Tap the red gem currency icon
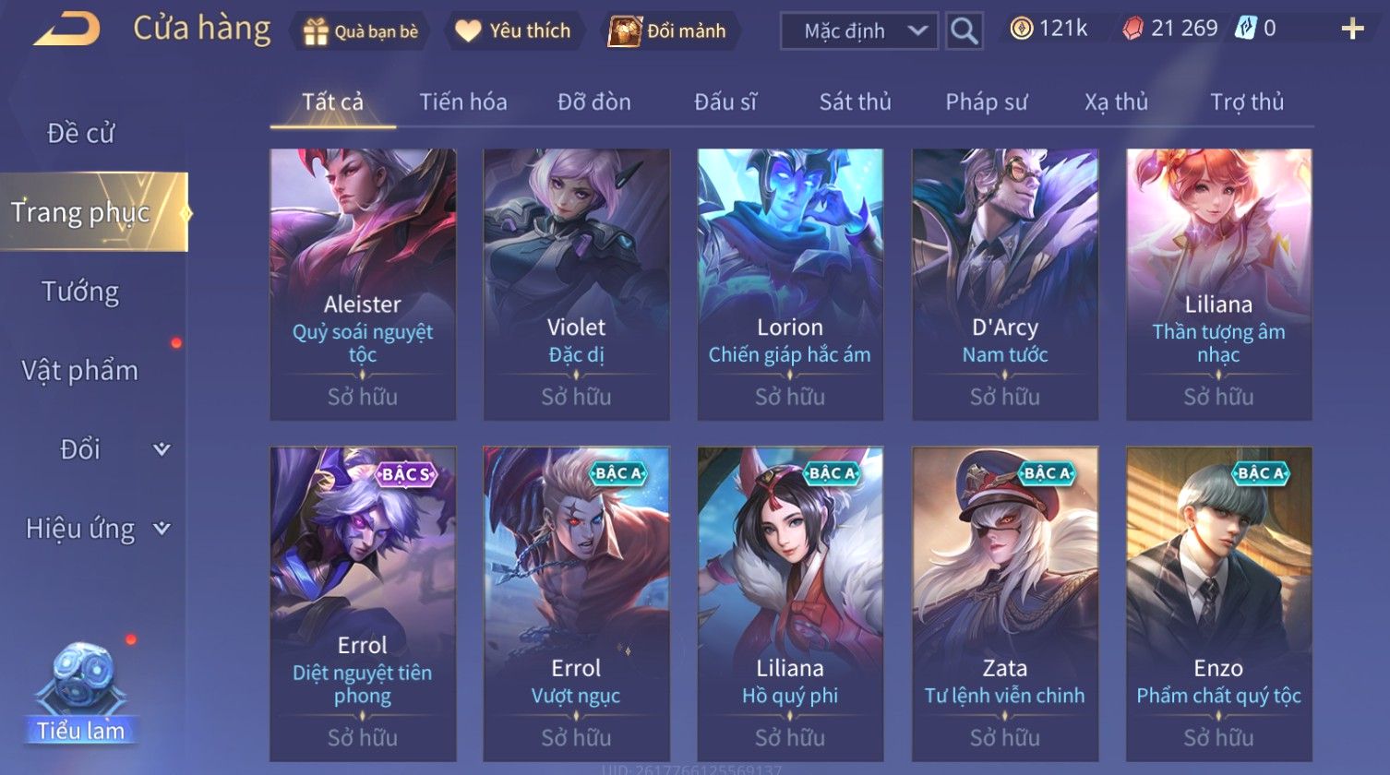 (1132, 30)
